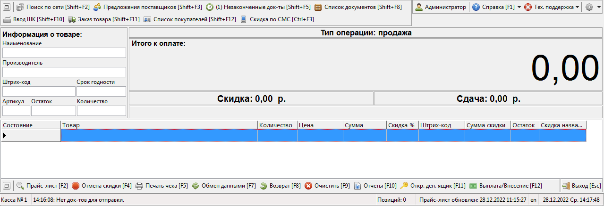604x206 pixels.
Task: Toggle top toolbar square button
Action: pos(7,7)
